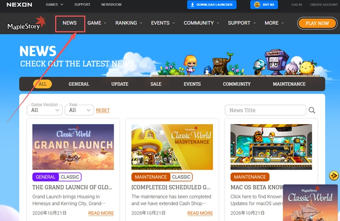This screenshot has width=340, height=221.
Task: Expand the RANKING menu
Action: (x=129, y=23)
